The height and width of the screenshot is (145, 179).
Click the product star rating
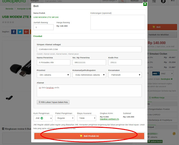click(x=8, y=22)
